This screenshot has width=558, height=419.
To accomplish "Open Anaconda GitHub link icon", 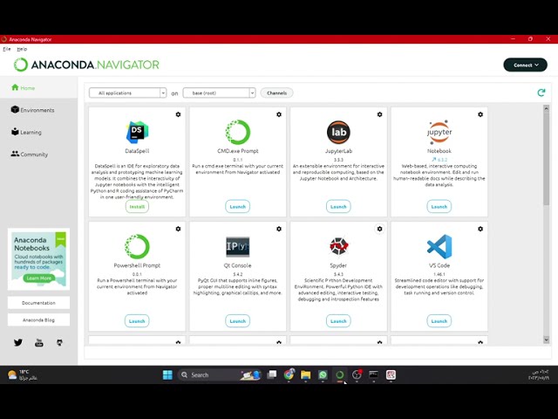I will [x=59, y=343].
